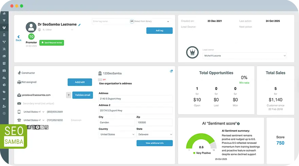The width and height of the screenshot is (299, 166).
Task: Click the crown lead owner icon
Action: click(192, 52)
